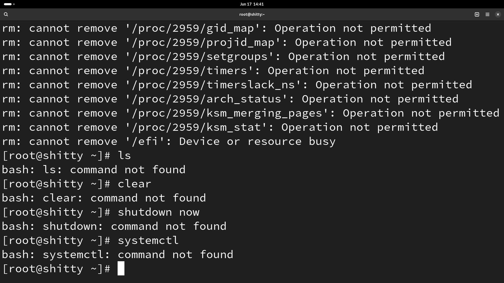
Task: Click the terminal input prompt field
Action: (x=121, y=269)
